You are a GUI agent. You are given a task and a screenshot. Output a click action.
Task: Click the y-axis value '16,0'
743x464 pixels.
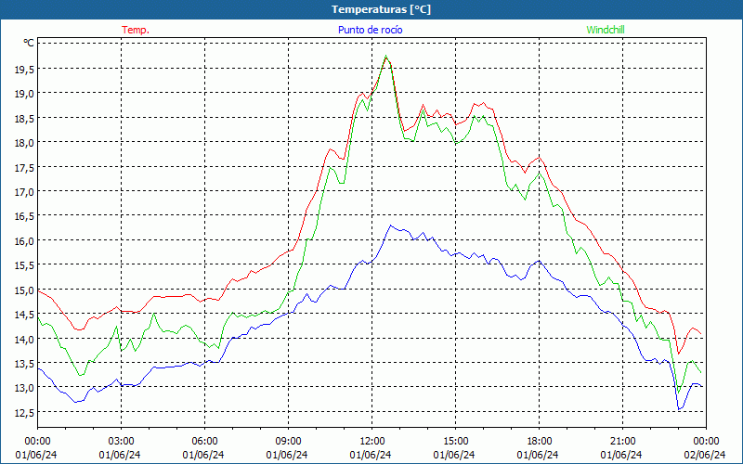tap(24, 241)
